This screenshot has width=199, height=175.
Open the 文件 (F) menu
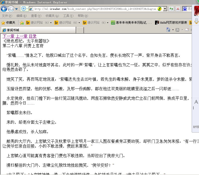click(7, 16)
